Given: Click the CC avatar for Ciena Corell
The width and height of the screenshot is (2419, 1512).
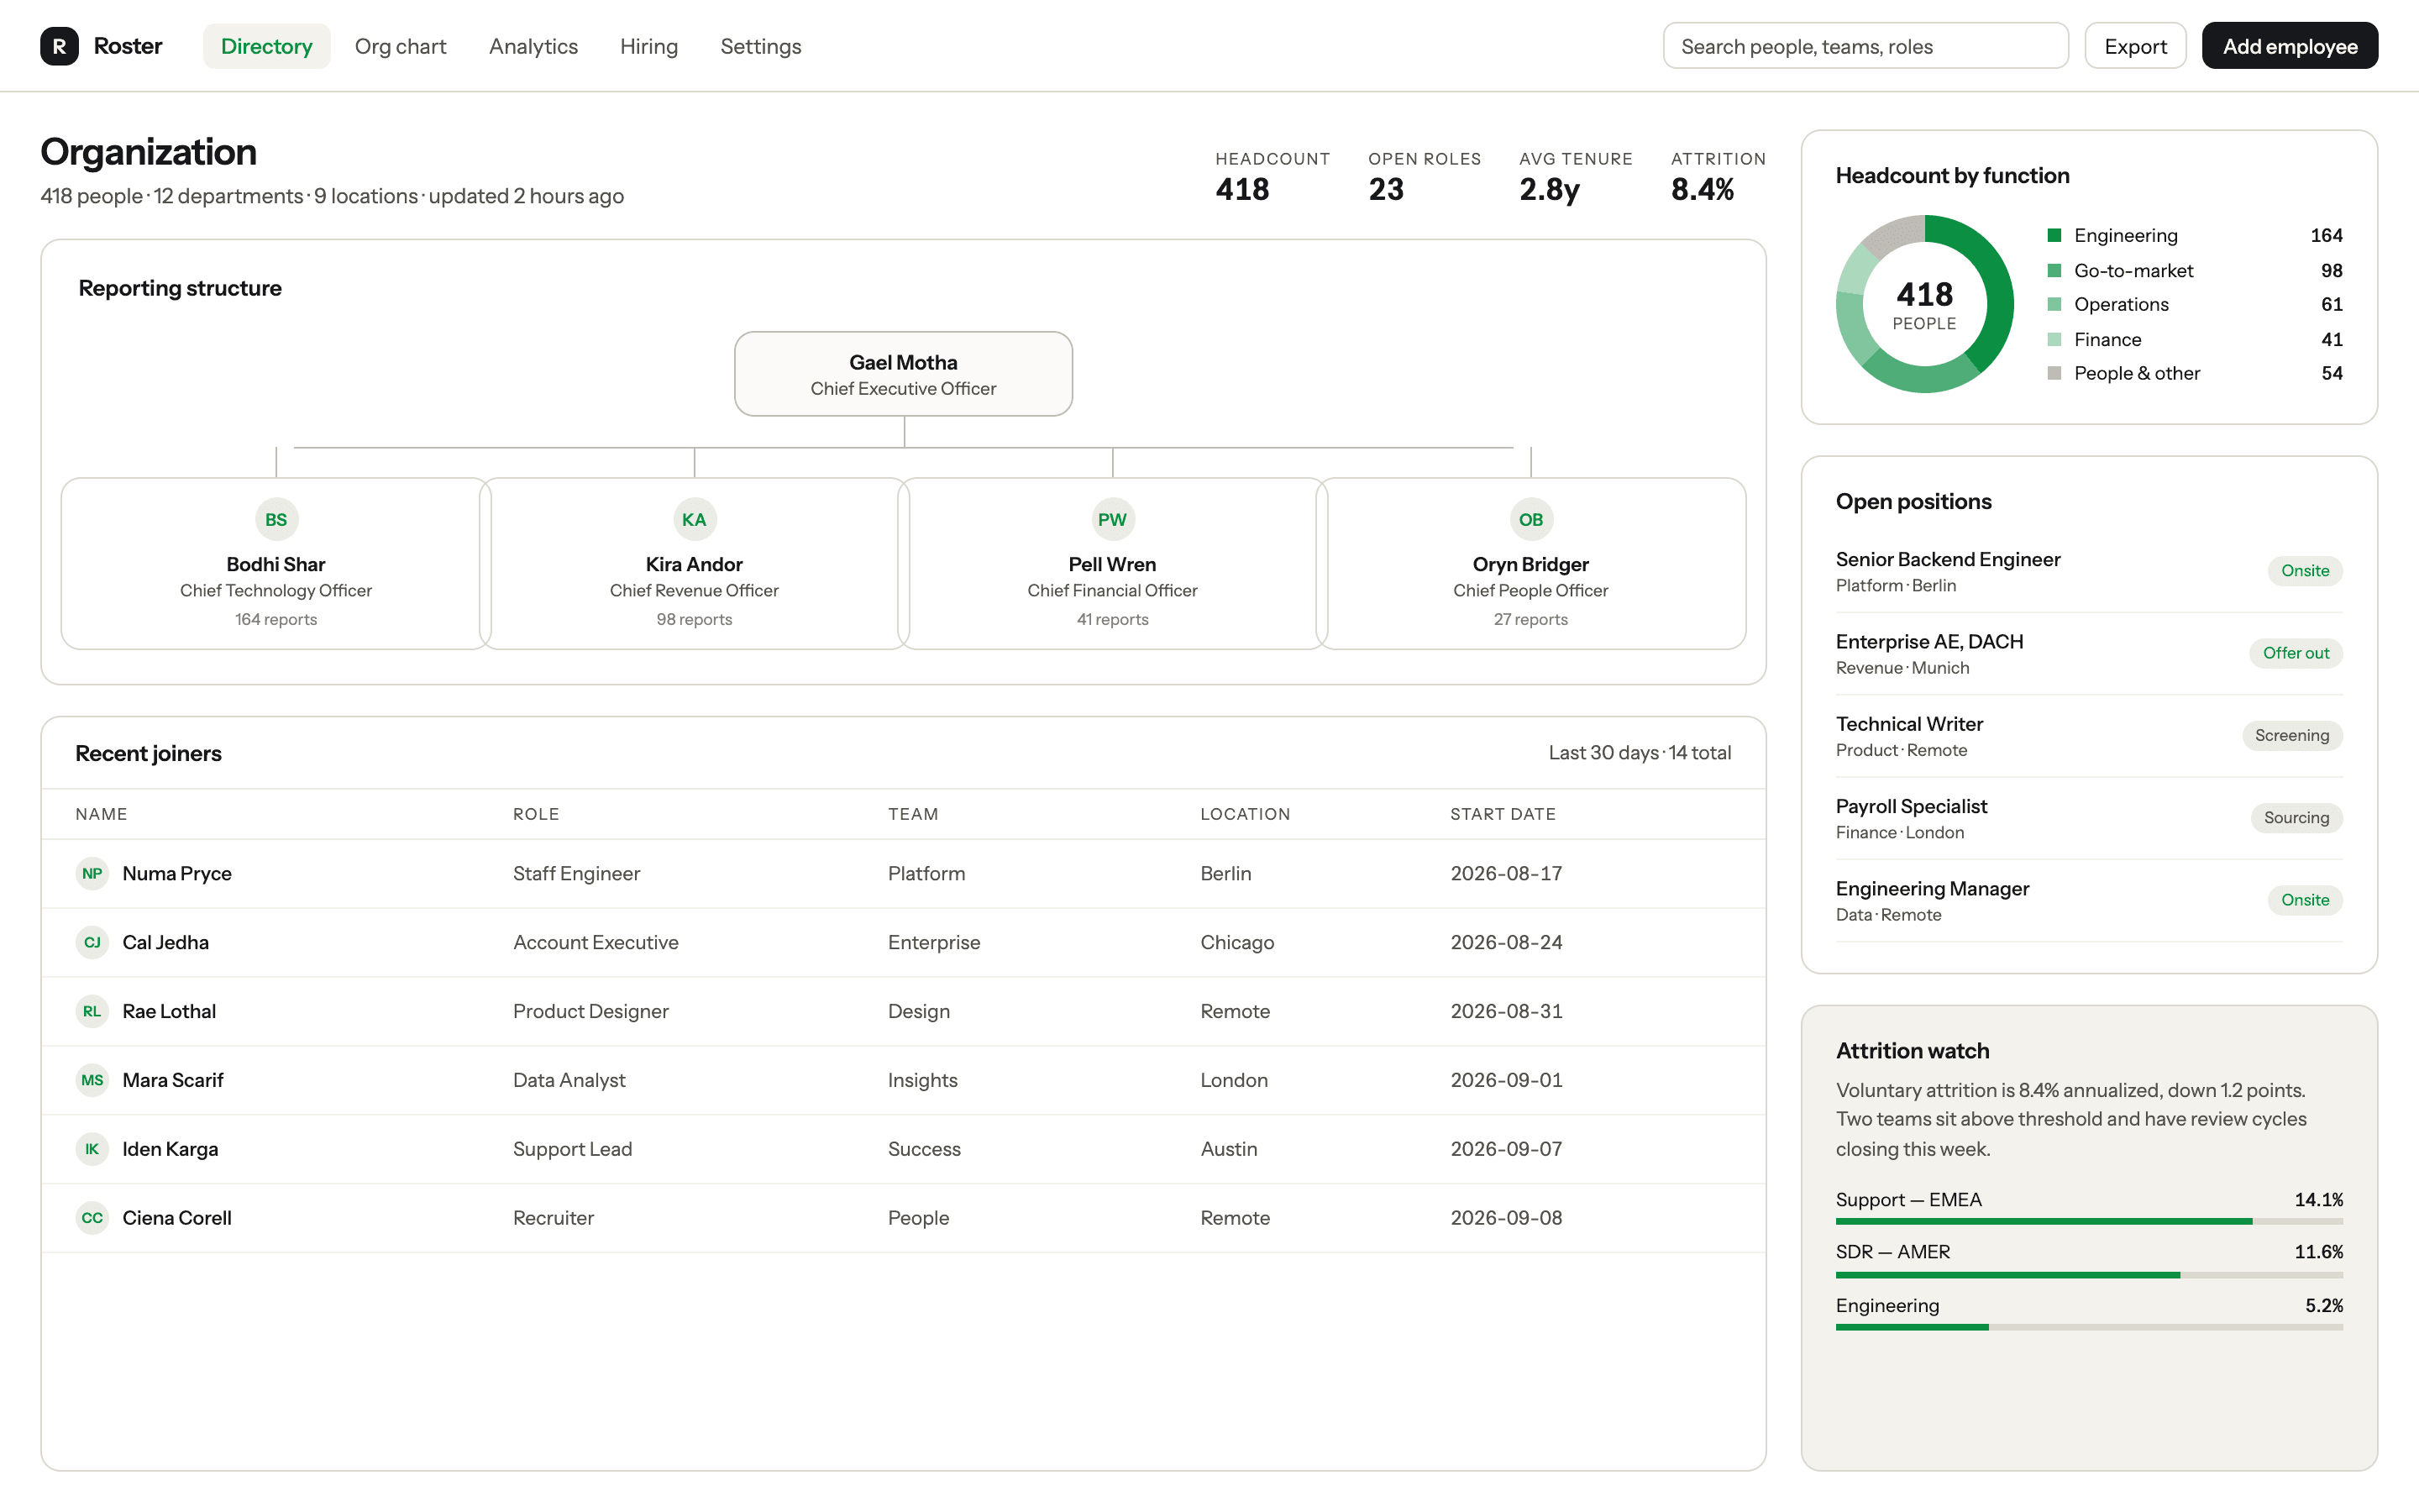Looking at the screenshot, I should (x=92, y=1218).
